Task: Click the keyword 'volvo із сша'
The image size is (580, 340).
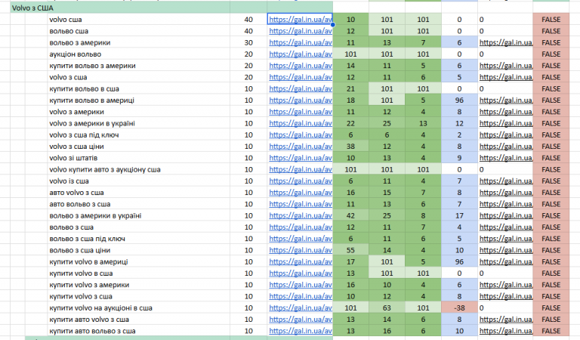Action: point(69,181)
